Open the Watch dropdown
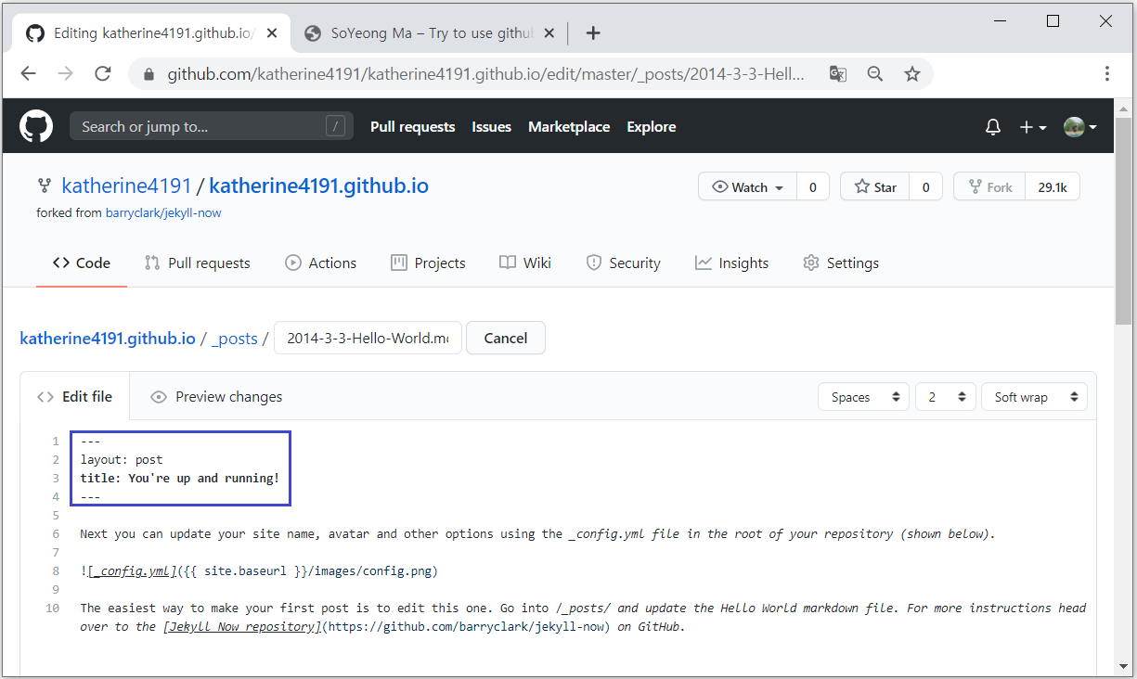1137x679 pixels. click(747, 186)
